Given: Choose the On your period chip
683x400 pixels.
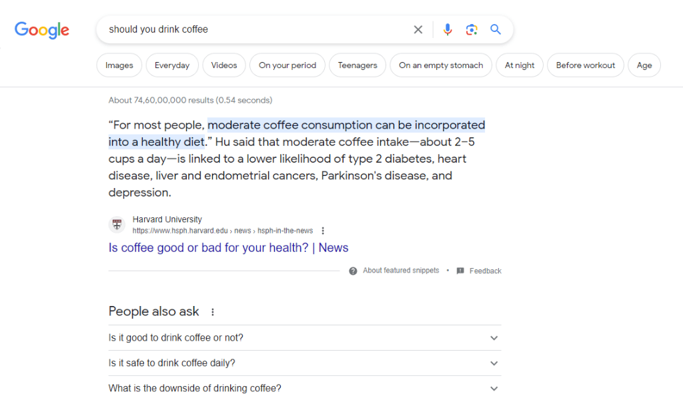Looking at the screenshot, I should pyautogui.click(x=287, y=65).
